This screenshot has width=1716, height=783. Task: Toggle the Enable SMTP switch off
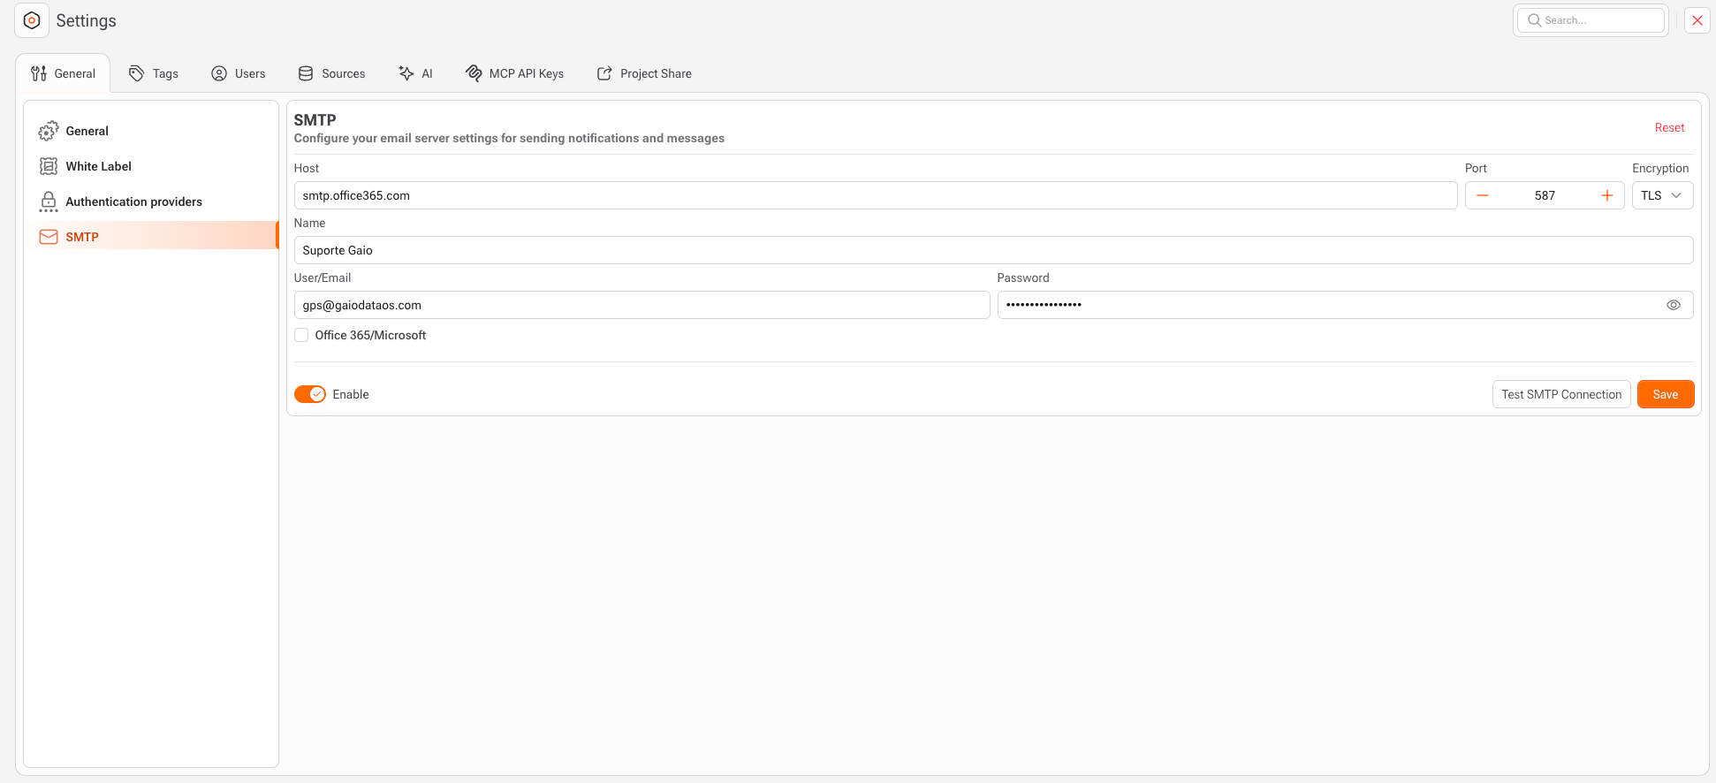(310, 394)
